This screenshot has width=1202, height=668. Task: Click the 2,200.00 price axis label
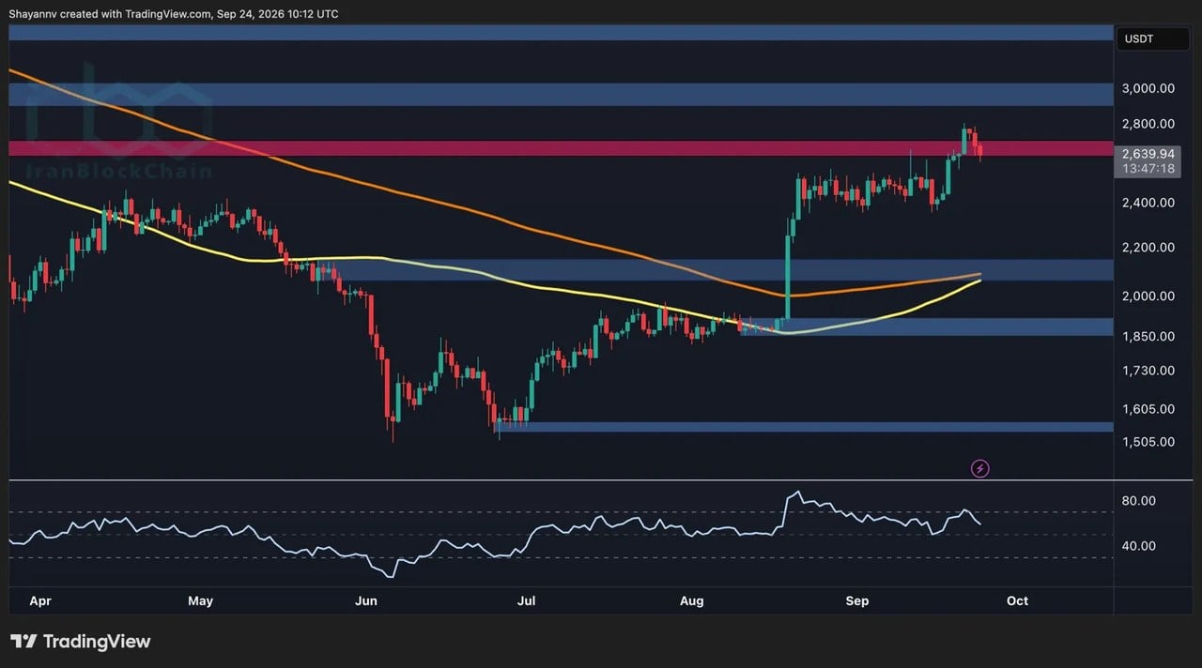pos(1148,248)
